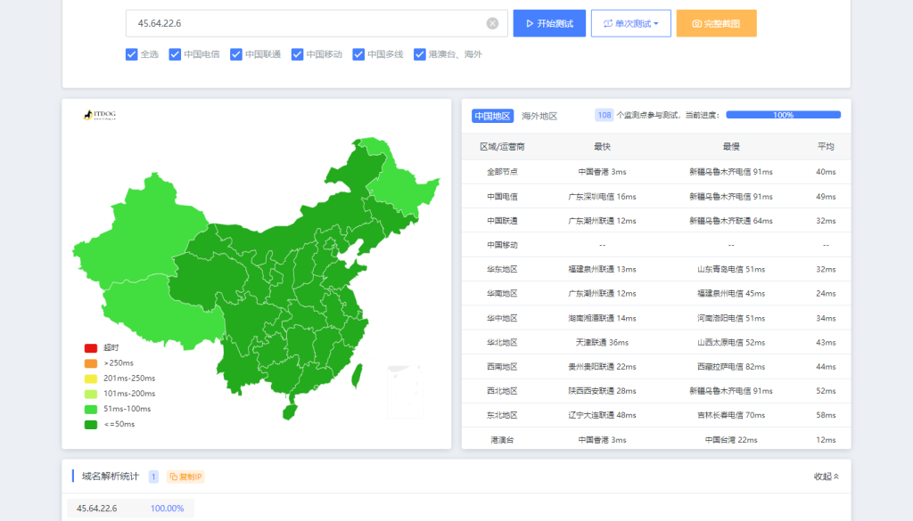The height and width of the screenshot is (521, 913).
Task: Click Hainan island on the map
Action: [290, 411]
